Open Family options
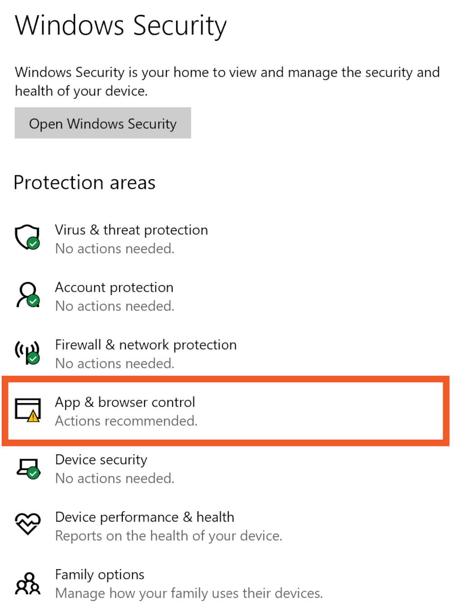Viewport: 453px width, 610px height. point(100,575)
